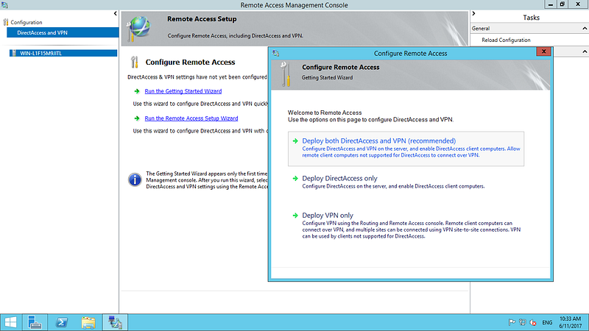
Task: Click wrench icon in Getting Started Wizard header
Action: pos(286,74)
